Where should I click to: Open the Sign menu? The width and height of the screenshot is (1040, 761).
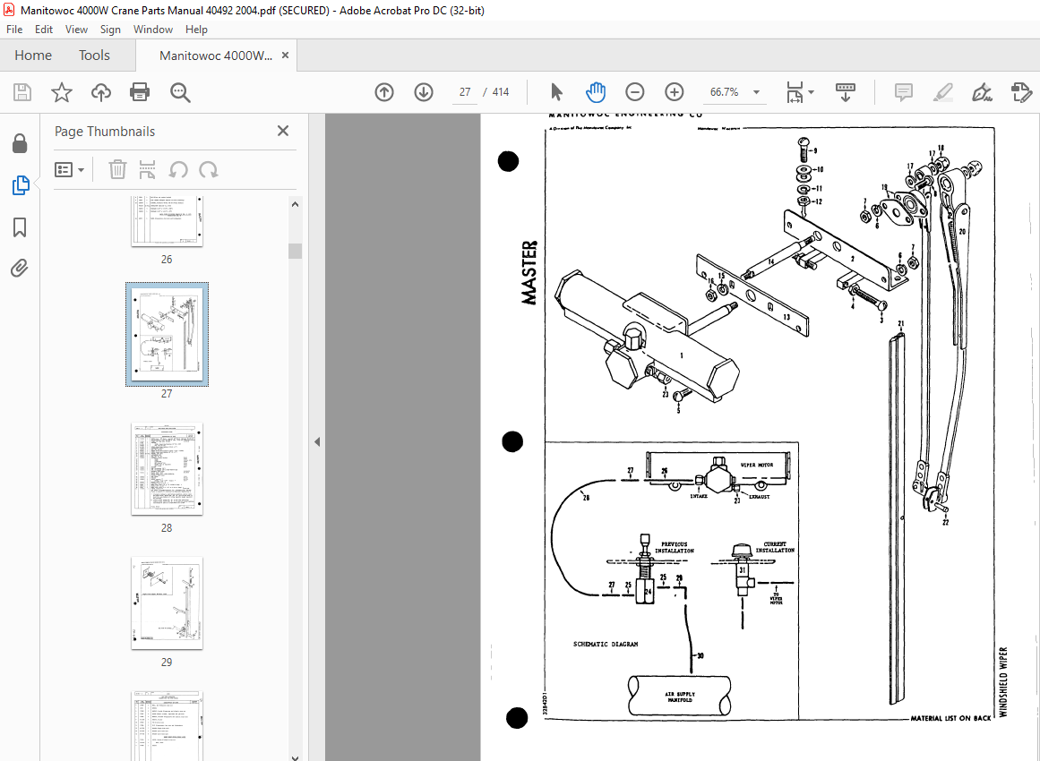(x=110, y=30)
